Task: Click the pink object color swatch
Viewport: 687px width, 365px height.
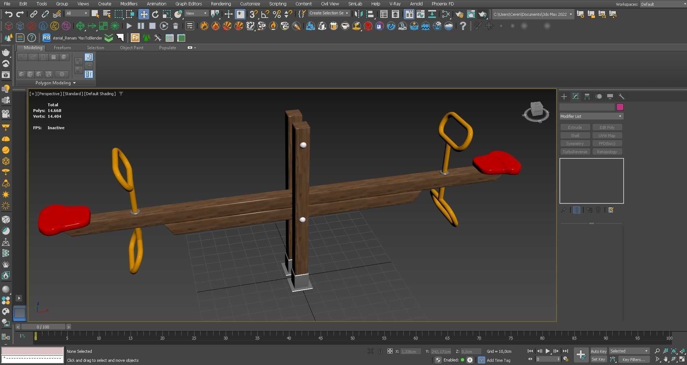Action: pyautogui.click(x=620, y=107)
